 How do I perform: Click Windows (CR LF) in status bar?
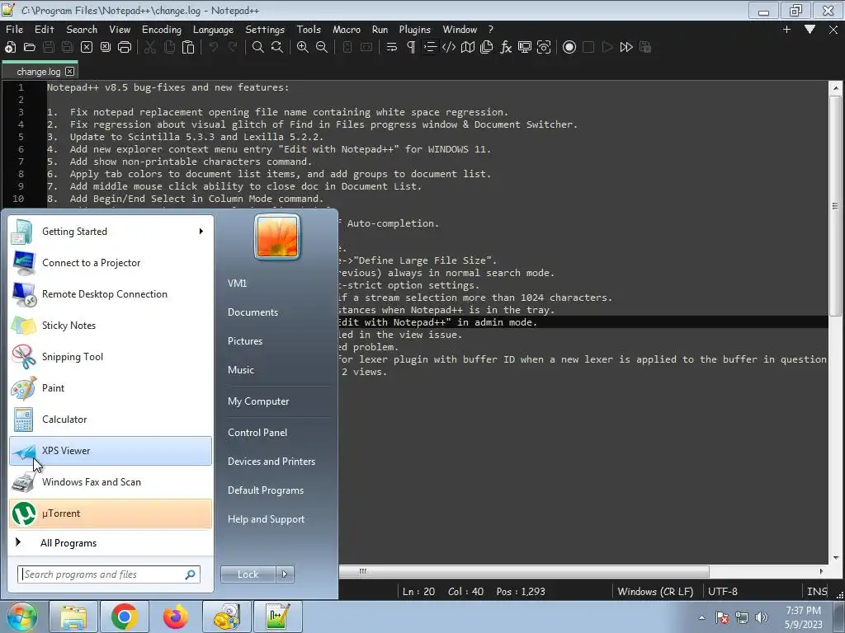coord(654,592)
